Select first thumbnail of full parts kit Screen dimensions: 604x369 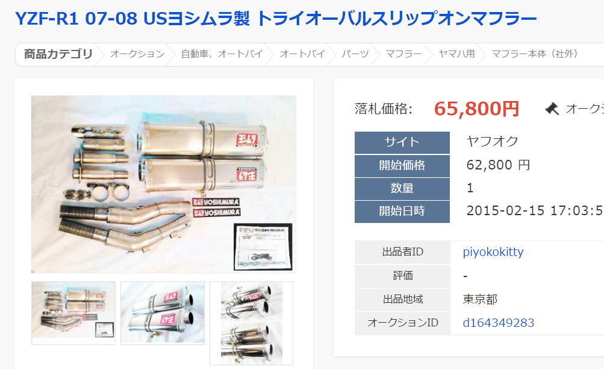click(73, 313)
